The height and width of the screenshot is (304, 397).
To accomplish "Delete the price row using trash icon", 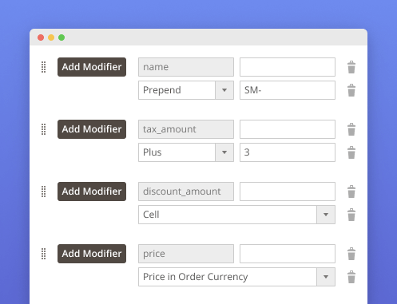I will tap(351, 254).
